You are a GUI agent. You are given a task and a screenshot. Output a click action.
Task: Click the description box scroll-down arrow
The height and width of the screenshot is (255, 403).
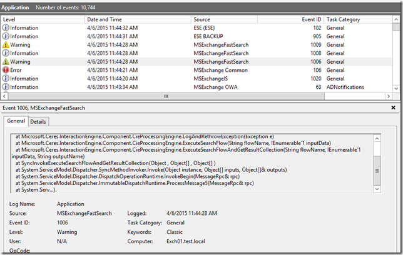pyautogui.click(x=377, y=189)
